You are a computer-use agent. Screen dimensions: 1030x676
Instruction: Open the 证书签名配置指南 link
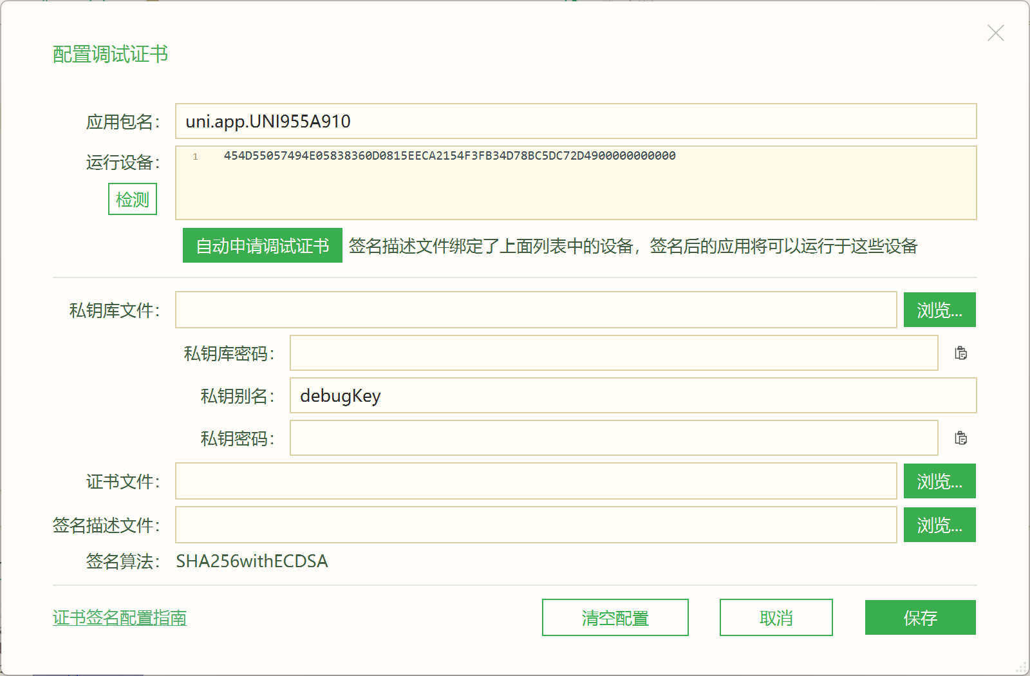(120, 618)
